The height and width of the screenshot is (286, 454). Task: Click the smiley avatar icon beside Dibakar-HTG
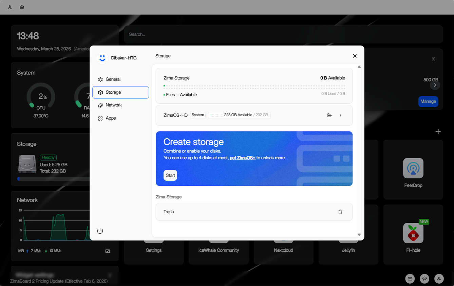(102, 58)
